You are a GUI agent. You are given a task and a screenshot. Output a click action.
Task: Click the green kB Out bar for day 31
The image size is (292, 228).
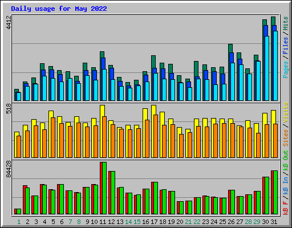(275, 192)
